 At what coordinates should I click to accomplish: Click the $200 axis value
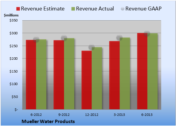tap(13, 59)
